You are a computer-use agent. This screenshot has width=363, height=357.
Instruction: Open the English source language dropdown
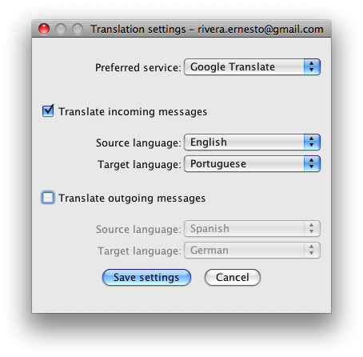coord(252,142)
